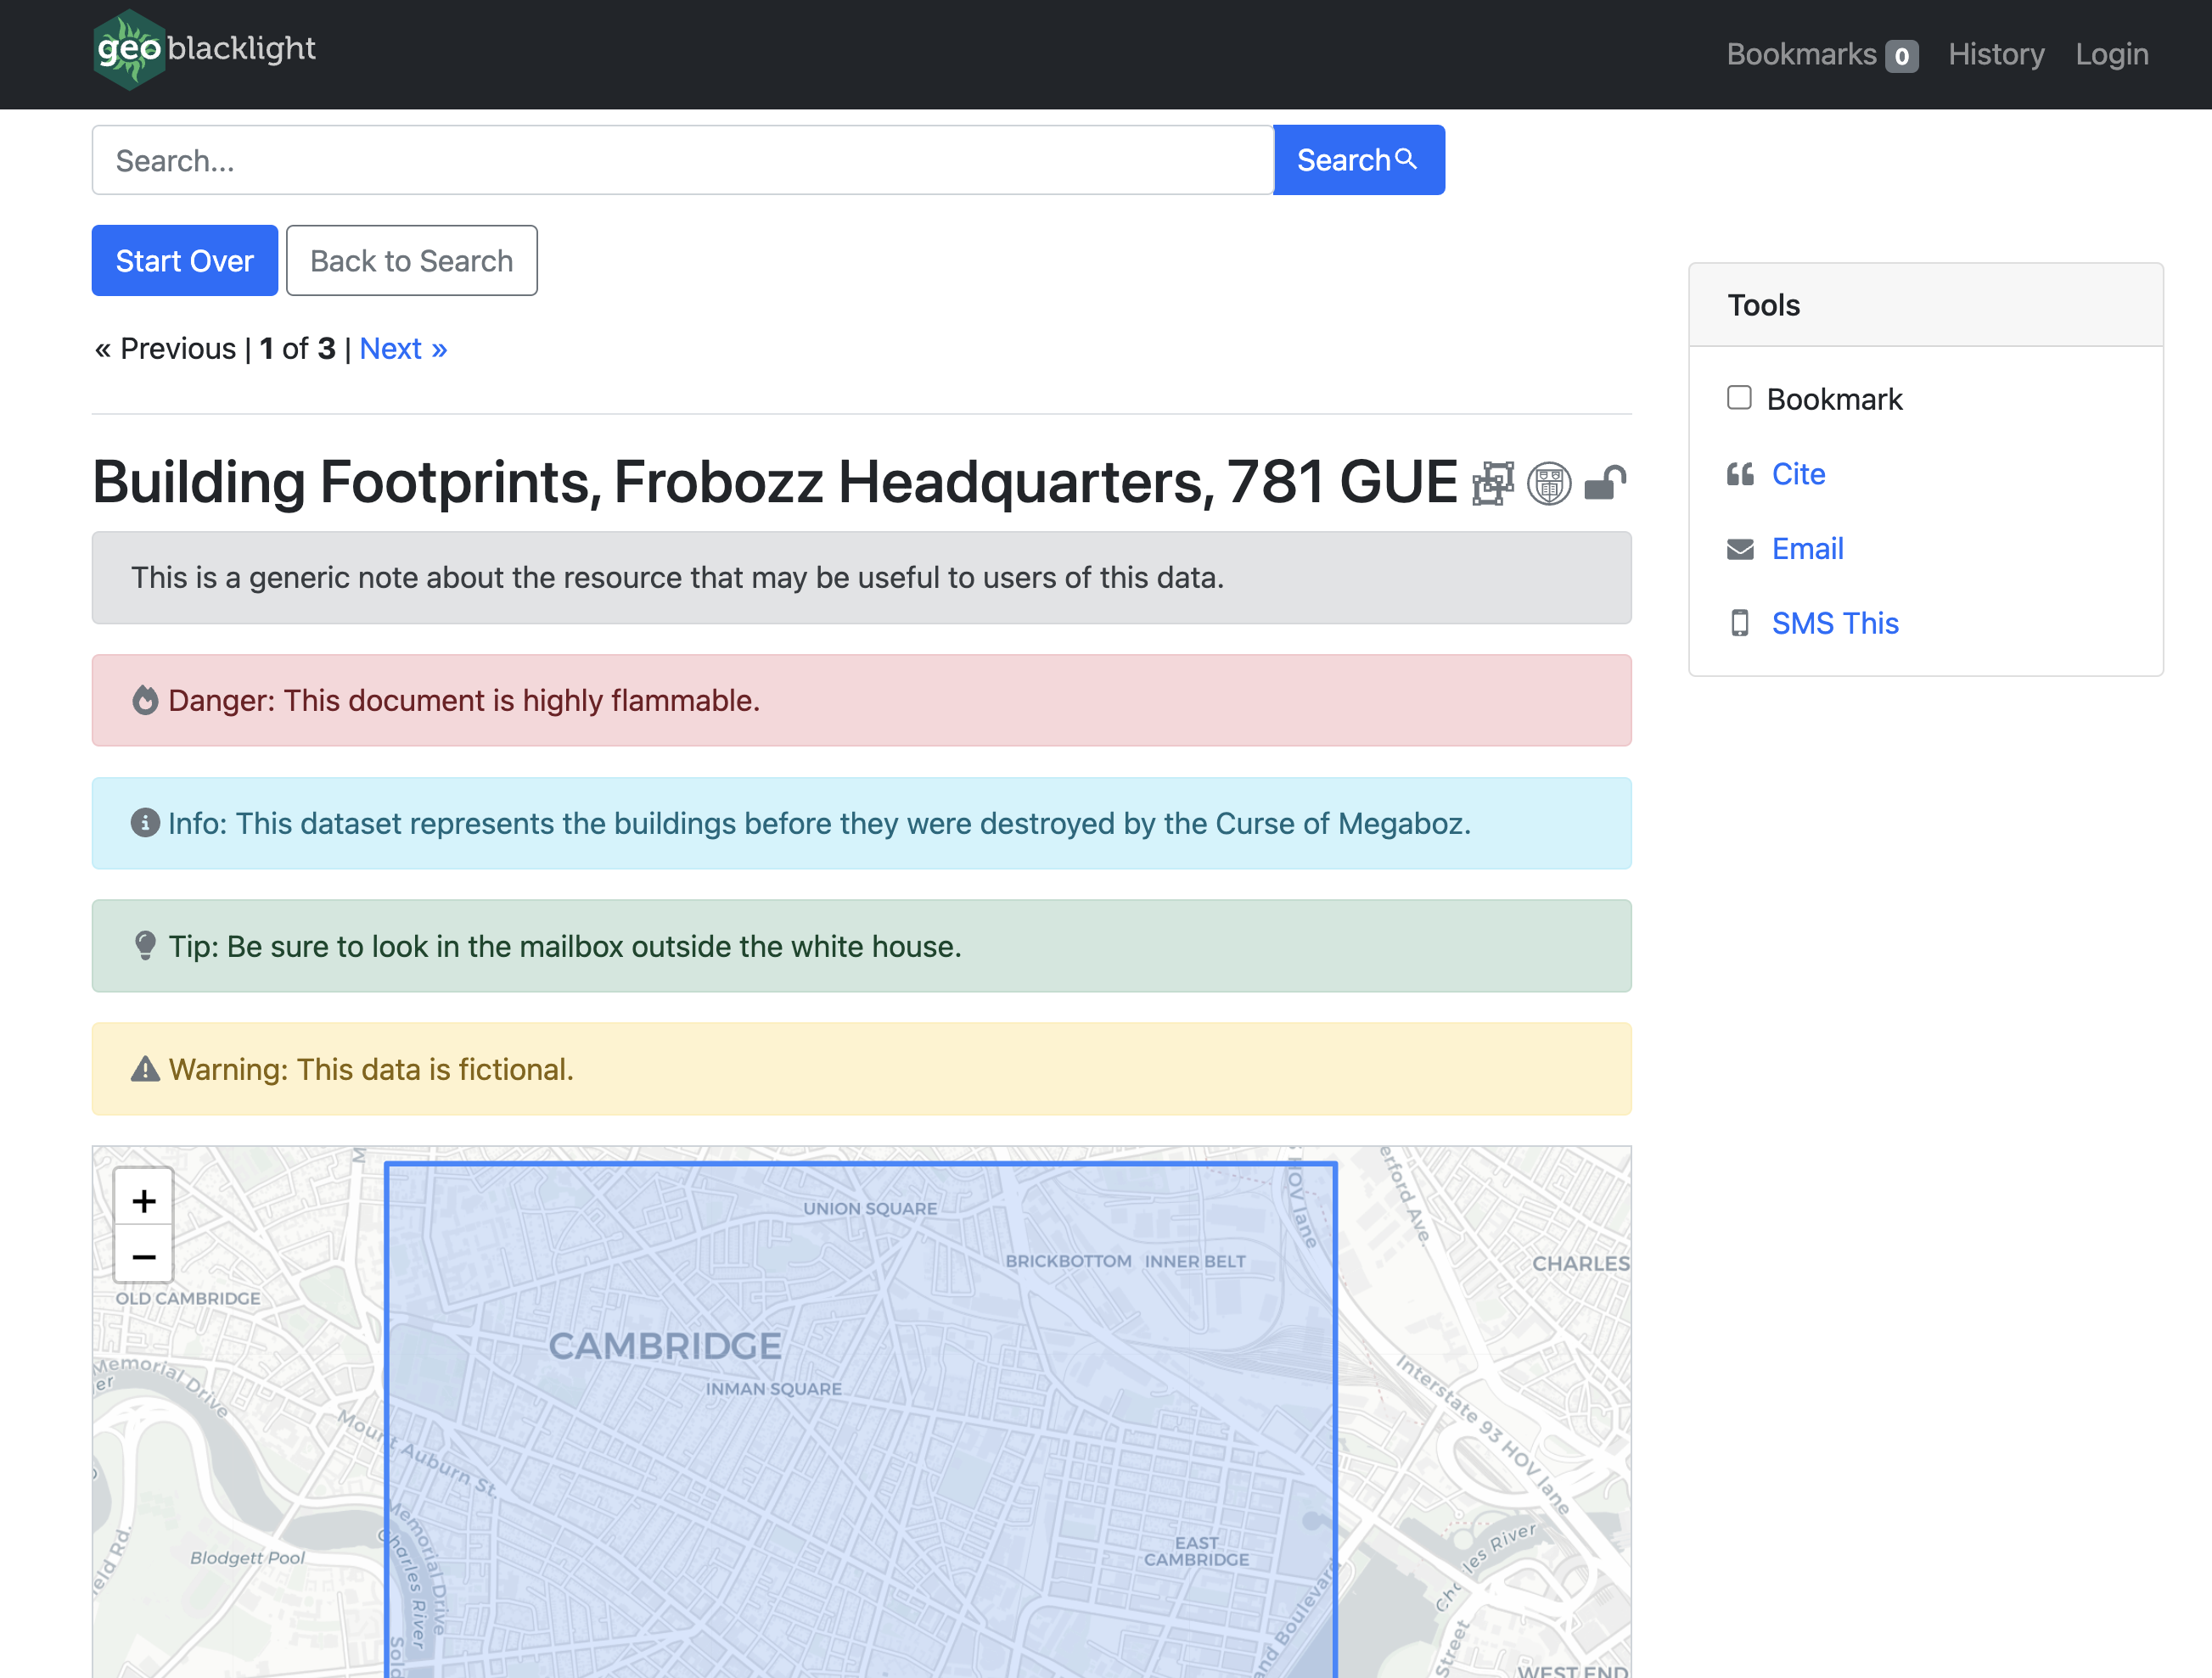Expand History navigation in top menu
Screen dimensions: 2212x1678
click(1995, 53)
